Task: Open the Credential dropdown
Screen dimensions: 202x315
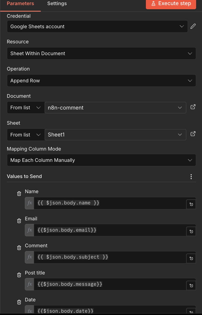Action: pos(97,26)
